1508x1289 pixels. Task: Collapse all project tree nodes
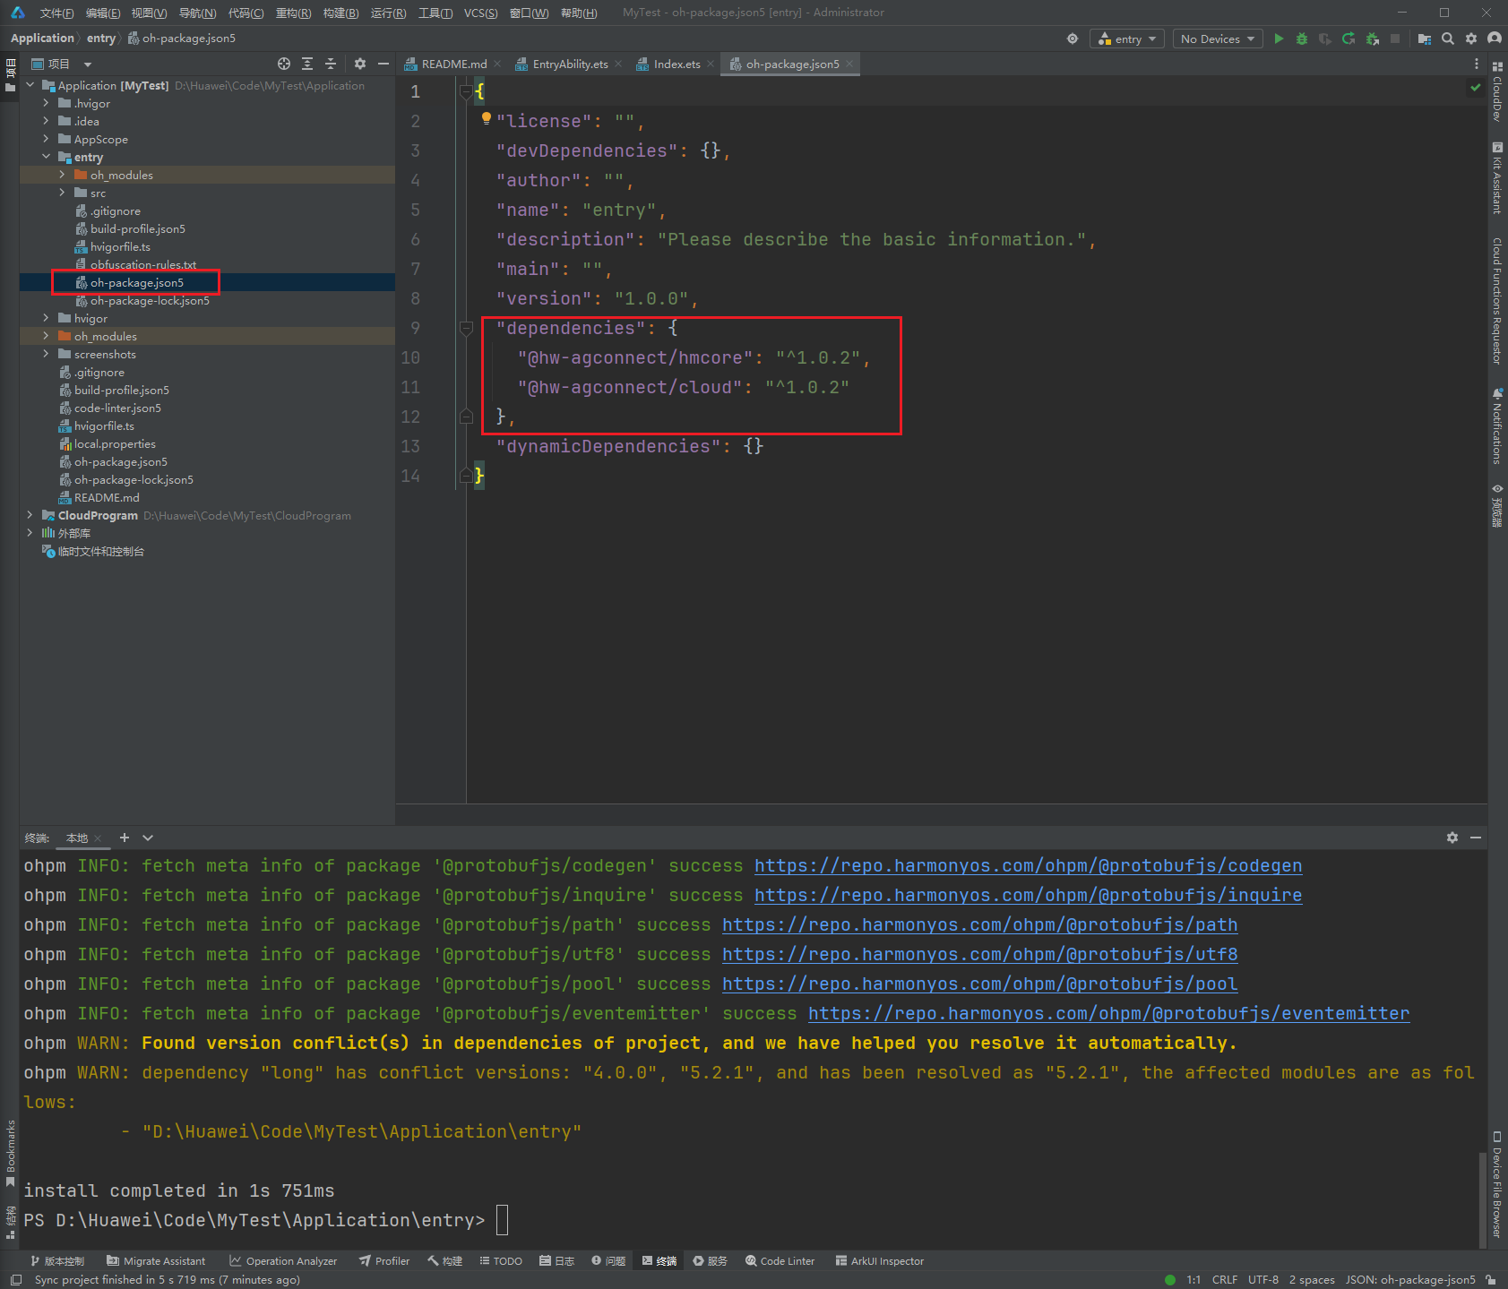331,64
